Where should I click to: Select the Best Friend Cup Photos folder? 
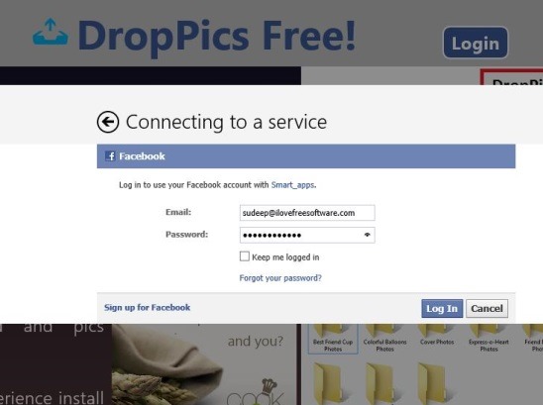click(x=333, y=339)
